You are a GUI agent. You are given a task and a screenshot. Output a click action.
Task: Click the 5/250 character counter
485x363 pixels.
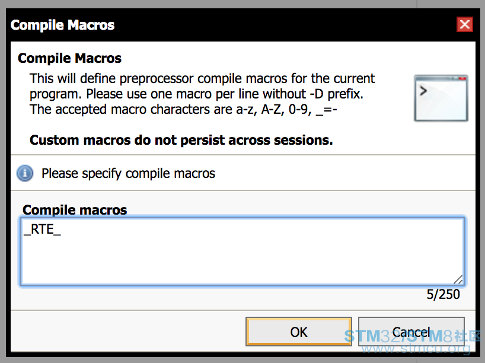443,294
